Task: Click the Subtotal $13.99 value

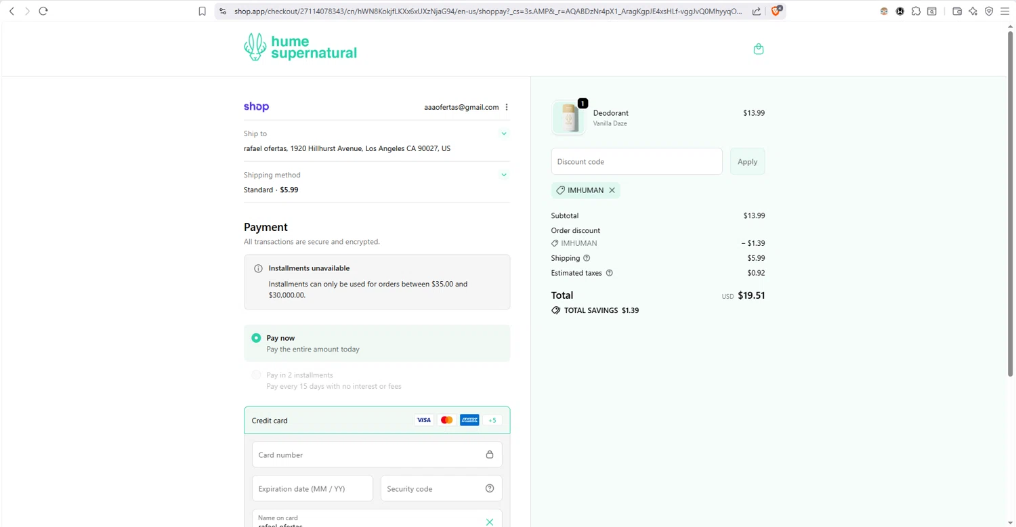Action: pyautogui.click(x=754, y=215)
